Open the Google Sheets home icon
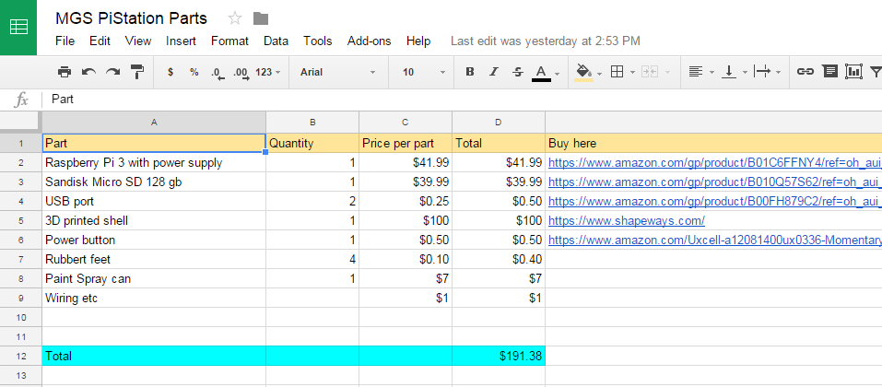The image size is (882, 387). point(18,28)
